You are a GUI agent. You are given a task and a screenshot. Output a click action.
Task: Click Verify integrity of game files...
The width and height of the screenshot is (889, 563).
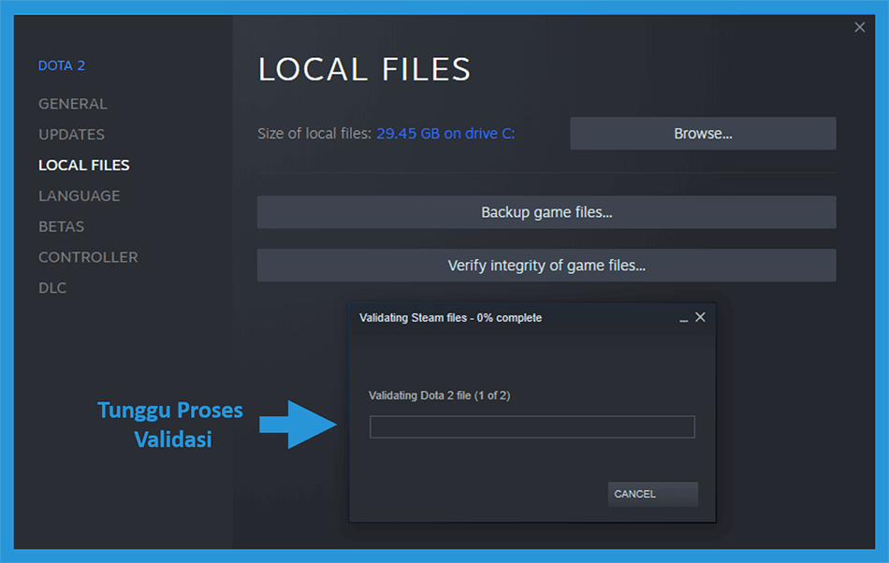(x=547, y=266)
